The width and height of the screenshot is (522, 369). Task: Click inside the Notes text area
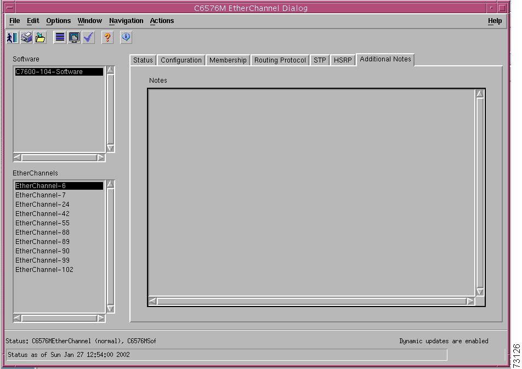tap(311, 193)
